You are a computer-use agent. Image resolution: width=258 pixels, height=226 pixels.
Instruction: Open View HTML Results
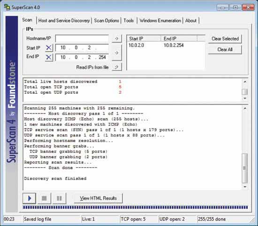pyautogui.click(x=98, y=198)
